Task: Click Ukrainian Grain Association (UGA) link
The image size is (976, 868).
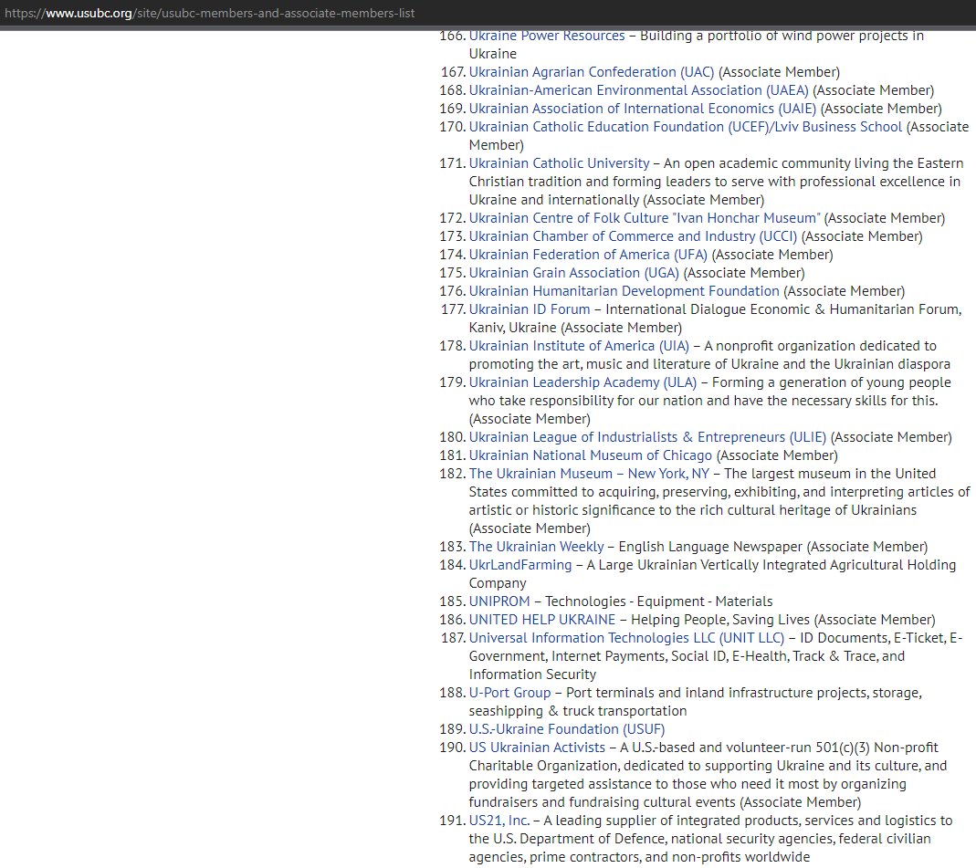Action: pos(574,273)
